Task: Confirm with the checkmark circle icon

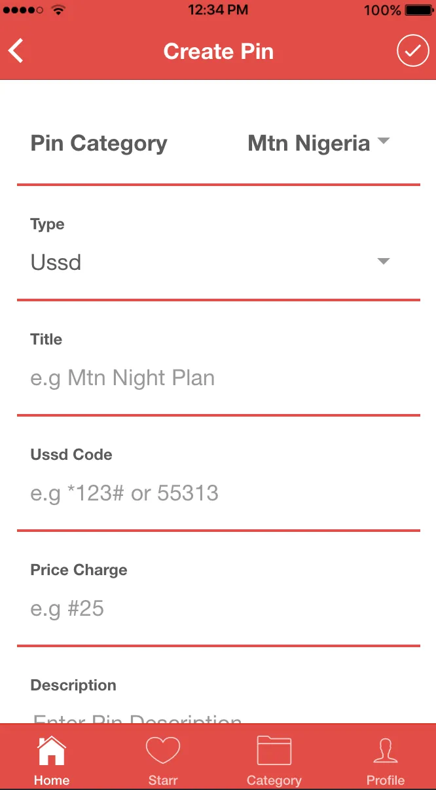Action: click(412, 51)
